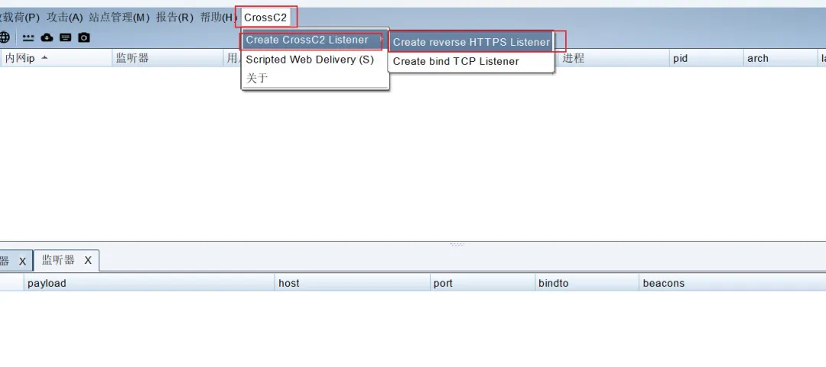The width and height of the screenshot is (826, 367).
Task: Close the 监听器 tab with its X
Action: tap(88, 261)
